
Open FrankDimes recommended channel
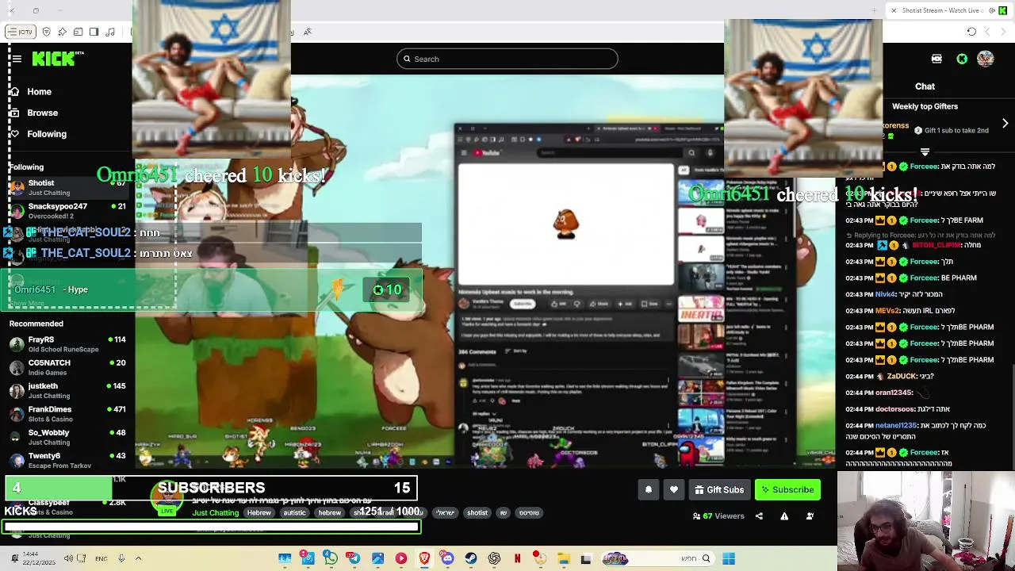point(67,414)
